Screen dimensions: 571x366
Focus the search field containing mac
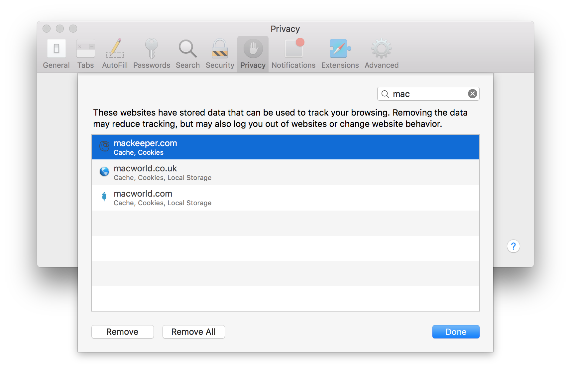coord(428,94)
